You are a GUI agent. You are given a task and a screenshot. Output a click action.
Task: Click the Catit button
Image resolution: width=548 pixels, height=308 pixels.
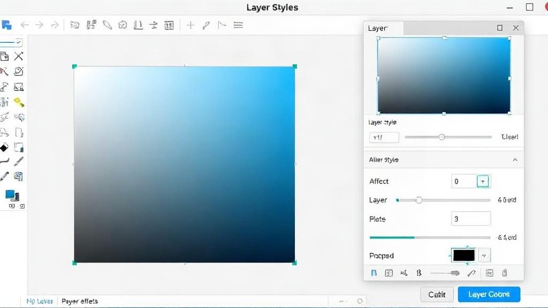437,295
